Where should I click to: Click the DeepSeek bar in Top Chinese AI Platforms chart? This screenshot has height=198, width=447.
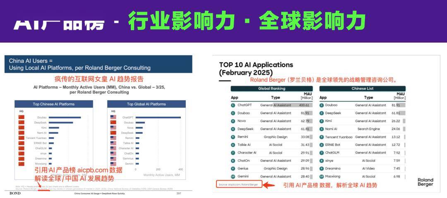61,122
